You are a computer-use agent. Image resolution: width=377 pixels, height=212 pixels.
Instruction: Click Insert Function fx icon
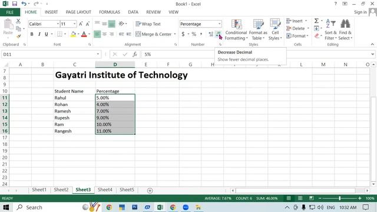[135, 54]
